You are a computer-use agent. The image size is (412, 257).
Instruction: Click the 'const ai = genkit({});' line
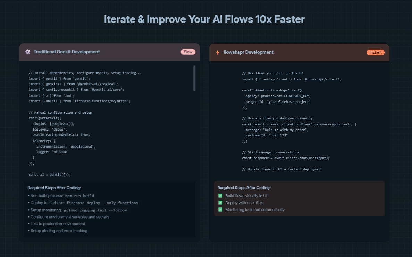(x=50, y=175)
